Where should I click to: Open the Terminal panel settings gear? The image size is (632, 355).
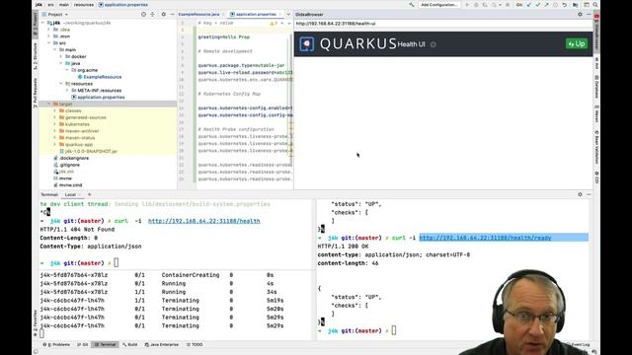coord(580,194)
